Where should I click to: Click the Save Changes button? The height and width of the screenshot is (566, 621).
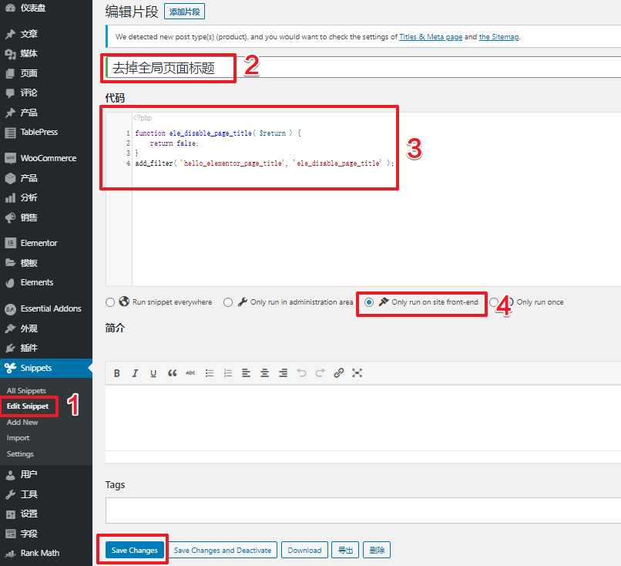click(x=135, y=550)
